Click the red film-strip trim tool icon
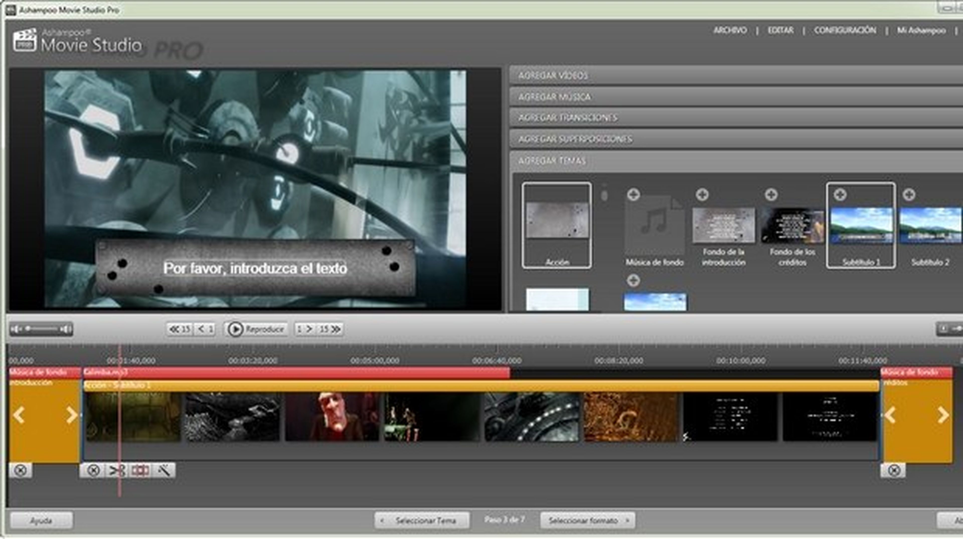The height and width of the screenshot is (539, 963). [140, 470]
